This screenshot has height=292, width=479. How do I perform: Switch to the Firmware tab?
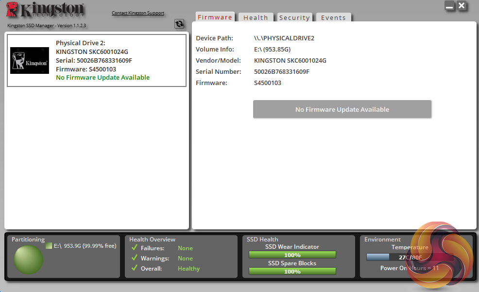[x=215, y=17]
